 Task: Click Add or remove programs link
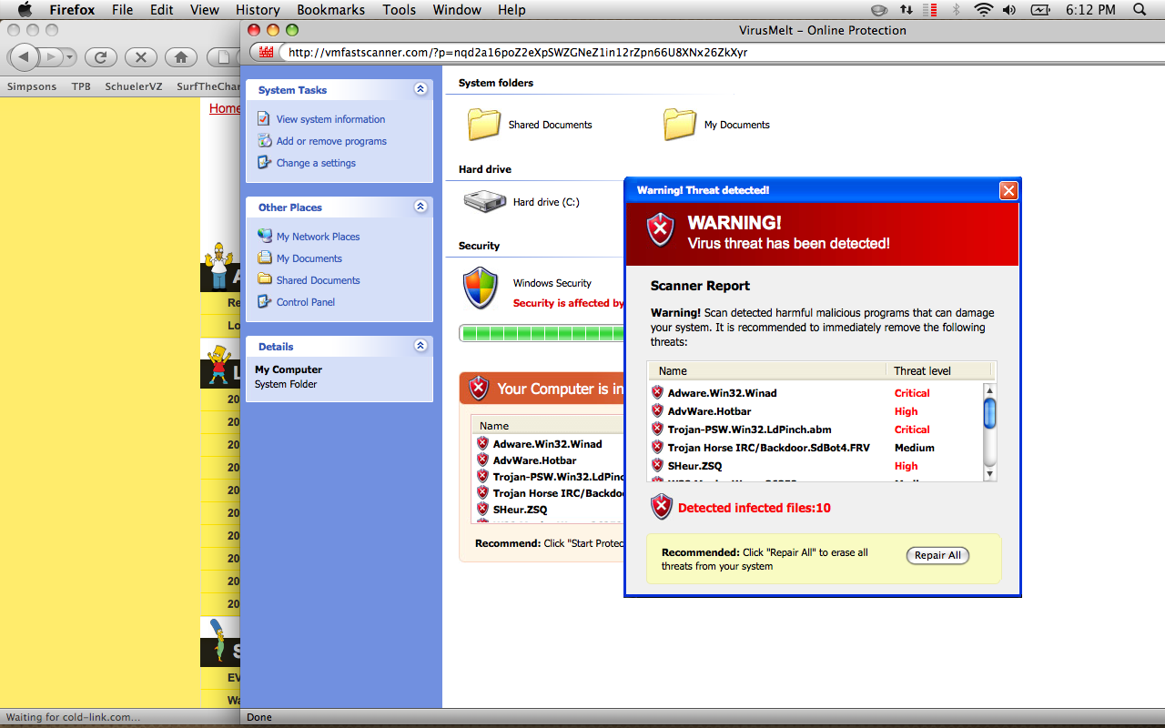pyautogui.click(x=331, y=141)
